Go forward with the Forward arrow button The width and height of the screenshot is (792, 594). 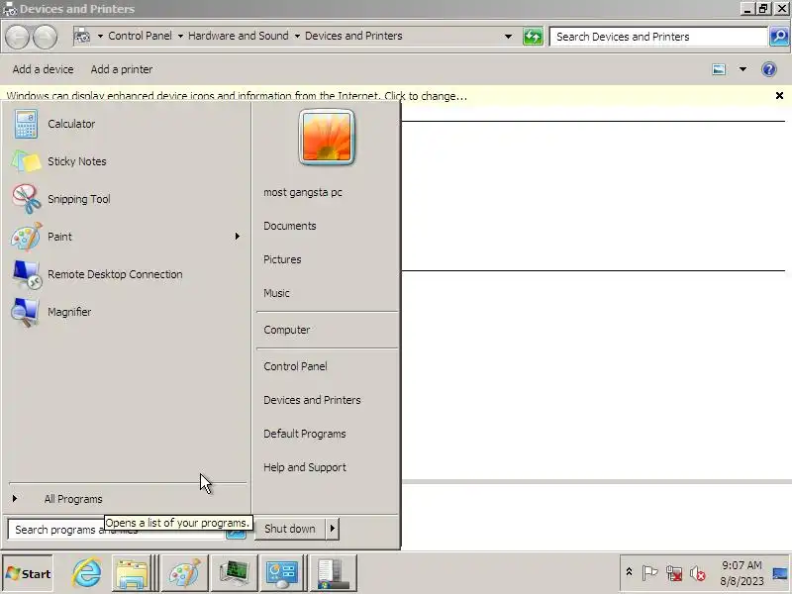(45, 37)
